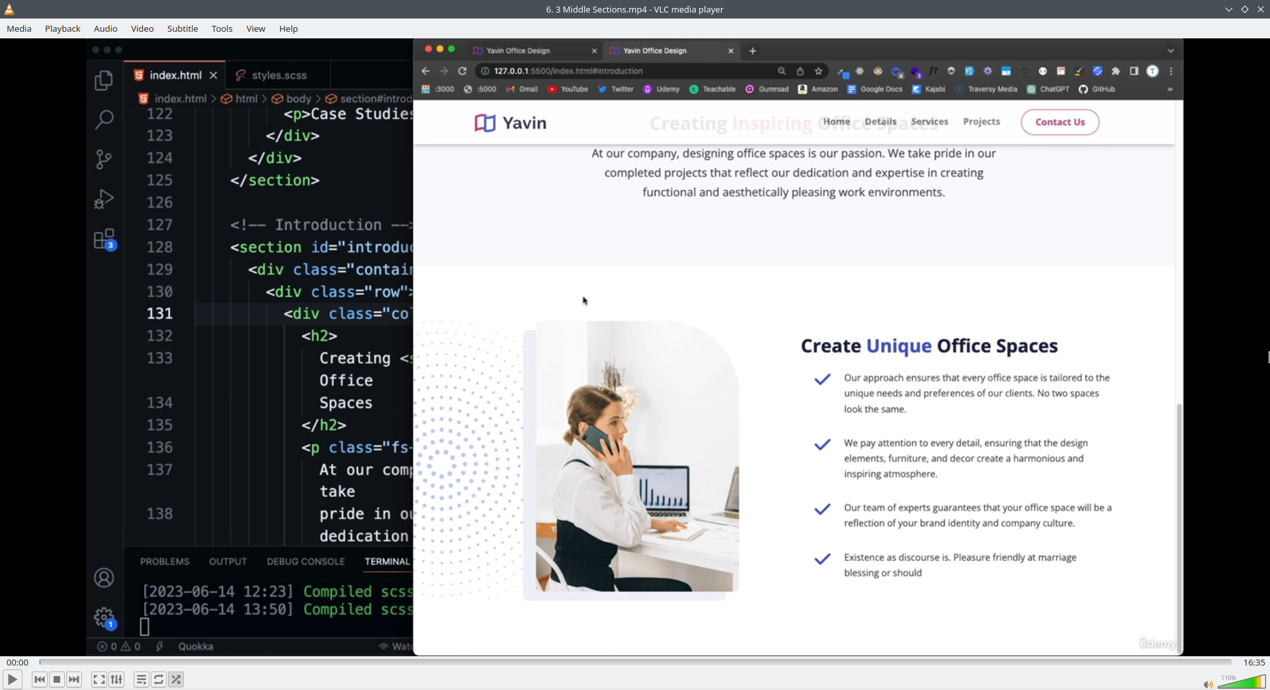The height and width of the screenshot is (690, 1270).
Task: Click the Contact Us button
Action: pyautogui.click(x=1060, y=122)
